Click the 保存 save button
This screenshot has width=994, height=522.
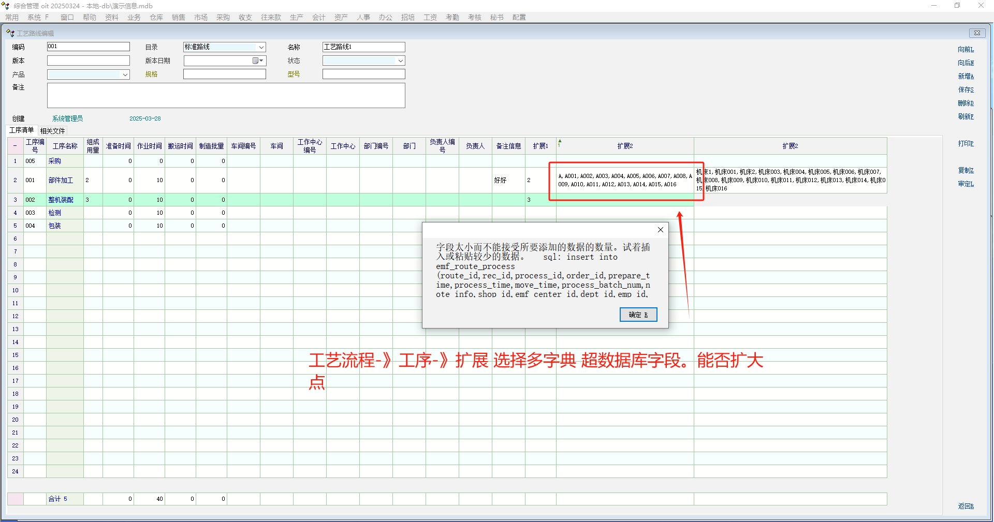click(x=966, y=90)
